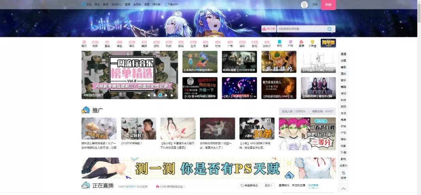Open the 游戏 category in the icon bar
The width and height of the screenshot is (421, 195).
157,44
